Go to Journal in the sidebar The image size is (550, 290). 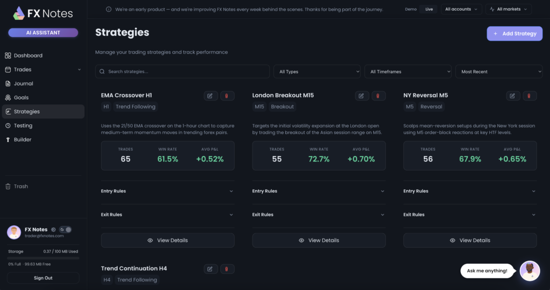(23, 84)
